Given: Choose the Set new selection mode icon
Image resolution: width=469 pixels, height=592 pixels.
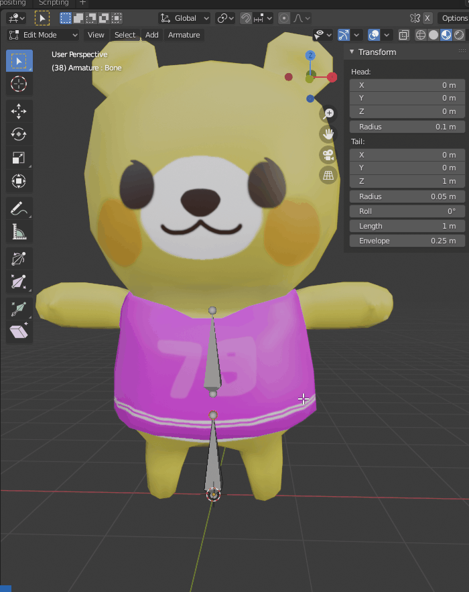Looking at the screenshot, I should point(66,18).
